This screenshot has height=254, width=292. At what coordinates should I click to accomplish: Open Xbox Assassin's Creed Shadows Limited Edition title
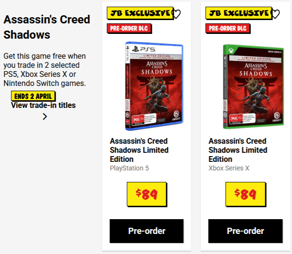coord(238,150)
